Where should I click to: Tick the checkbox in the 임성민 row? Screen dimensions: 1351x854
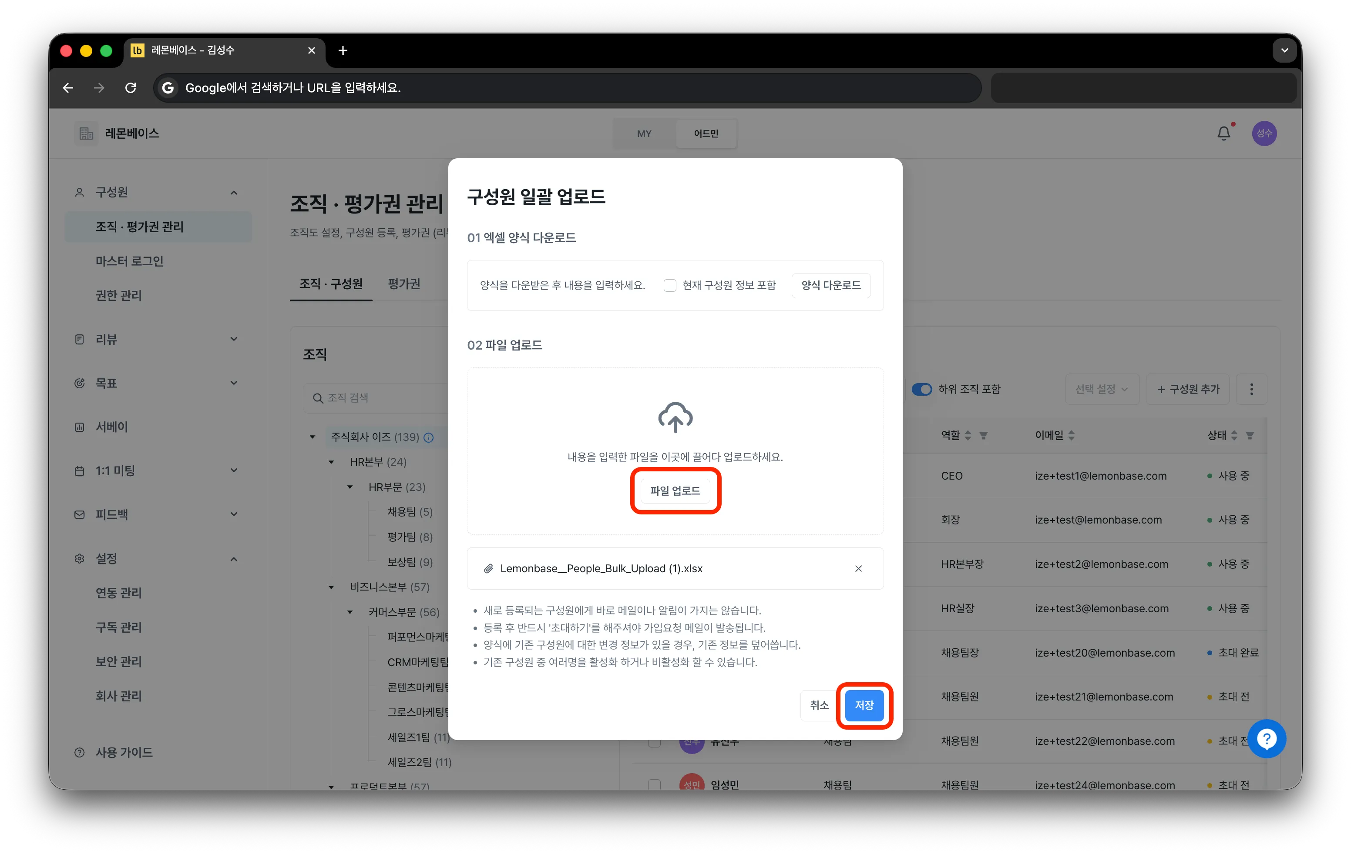[654, 784]
